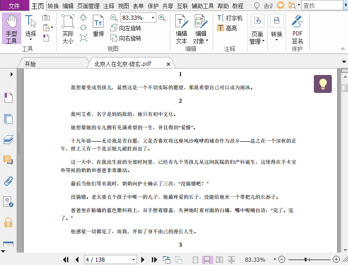Click the Snapshot camera icon
Viewport: 348px width, 265px height.
pos(46,17)
